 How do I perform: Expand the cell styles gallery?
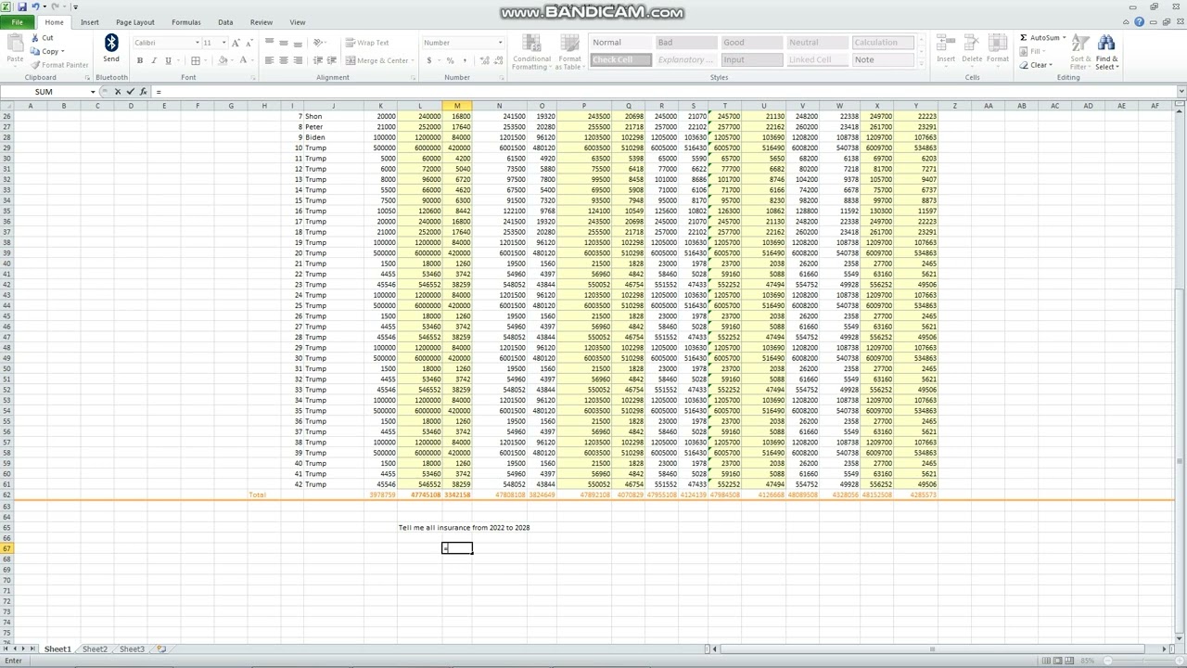click(x=921, y=62)
